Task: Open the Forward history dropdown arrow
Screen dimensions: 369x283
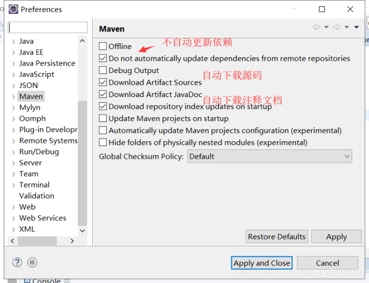Action: tap(347, 27)
